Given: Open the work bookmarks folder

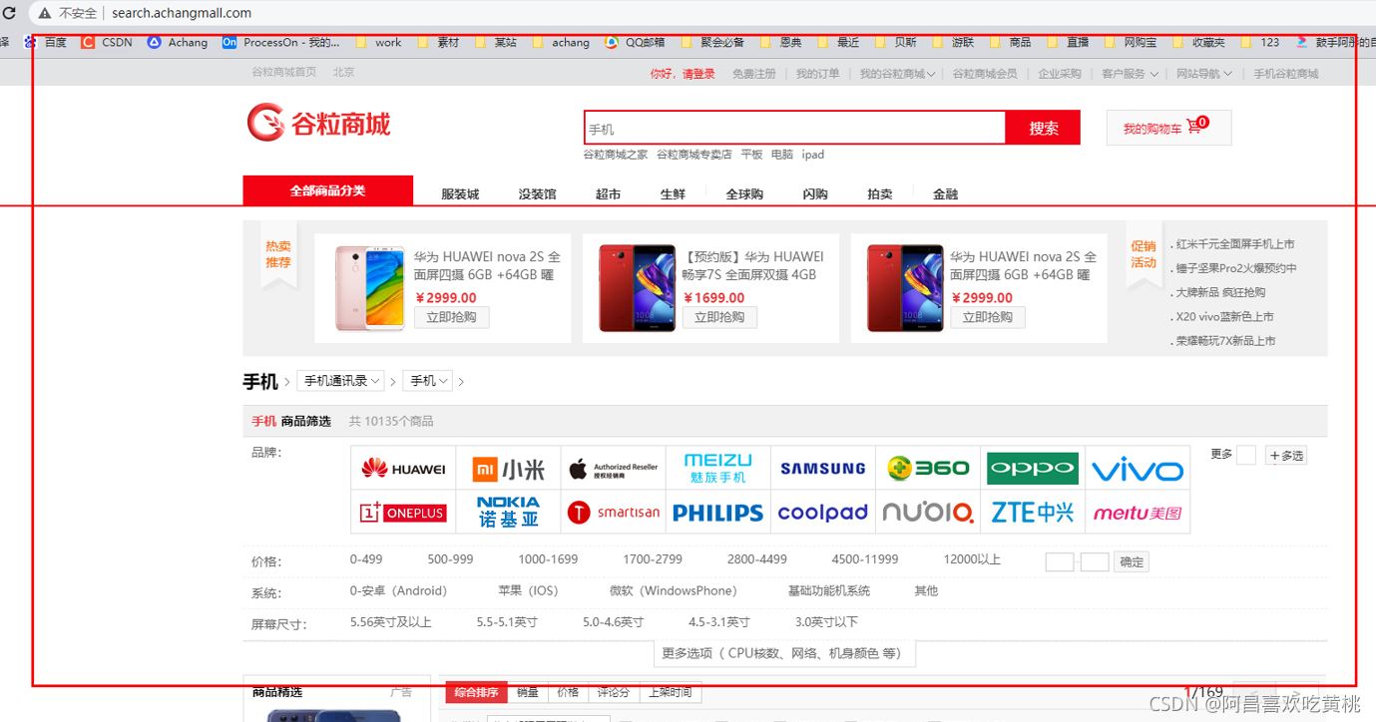Looking at the screenshot, I should pos(379,42).
